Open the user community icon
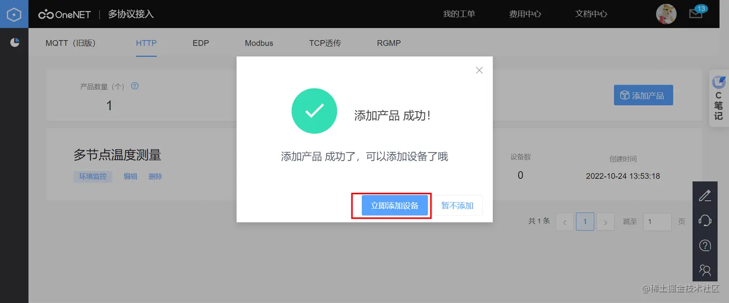This screenshot has width=729, height=303. [705, 270]
